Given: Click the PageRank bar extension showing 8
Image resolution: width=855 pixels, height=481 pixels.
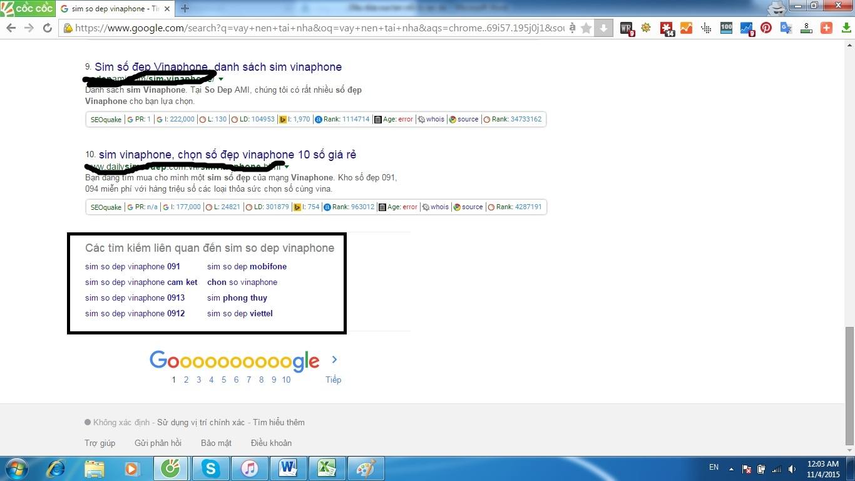Looking at the screenshot, I should coord(806,28).
